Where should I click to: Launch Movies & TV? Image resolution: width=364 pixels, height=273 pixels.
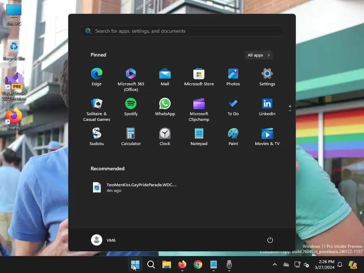pos(267,137)
